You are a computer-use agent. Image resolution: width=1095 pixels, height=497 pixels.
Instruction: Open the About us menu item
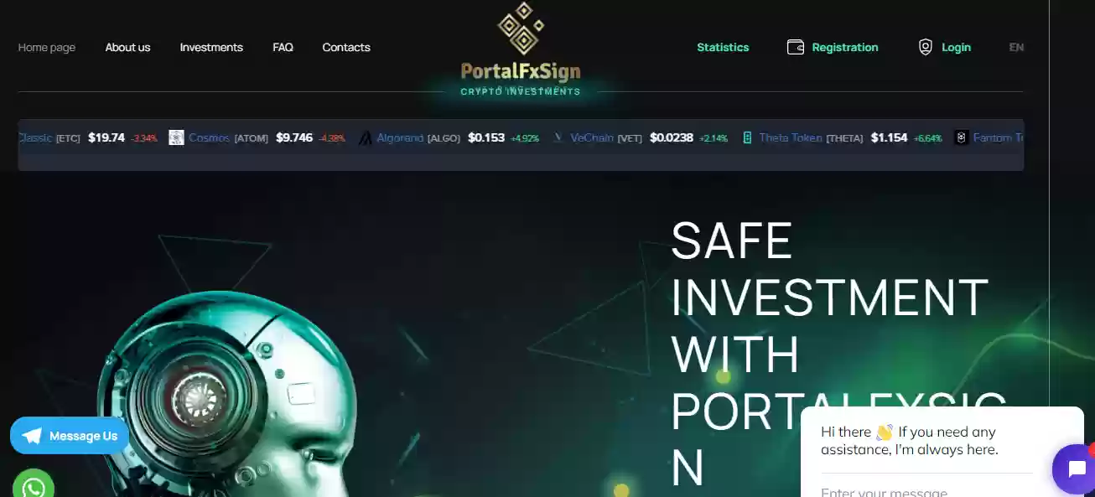(127, 48)
